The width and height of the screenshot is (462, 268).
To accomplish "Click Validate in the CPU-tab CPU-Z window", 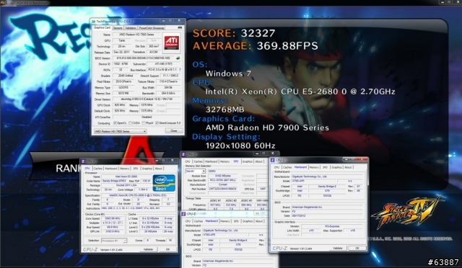I will click(x=148, y=249).
